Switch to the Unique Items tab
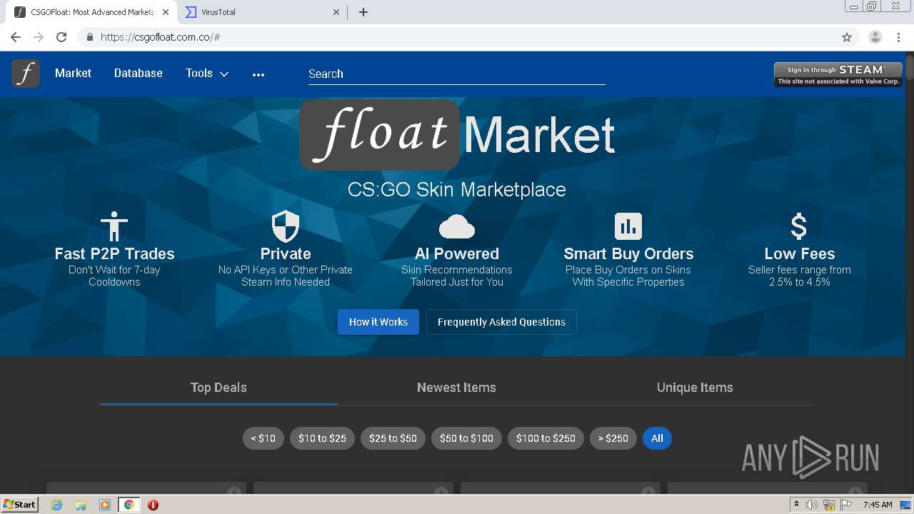Screen dimensions: 914x514 click(x=695, y=388)
